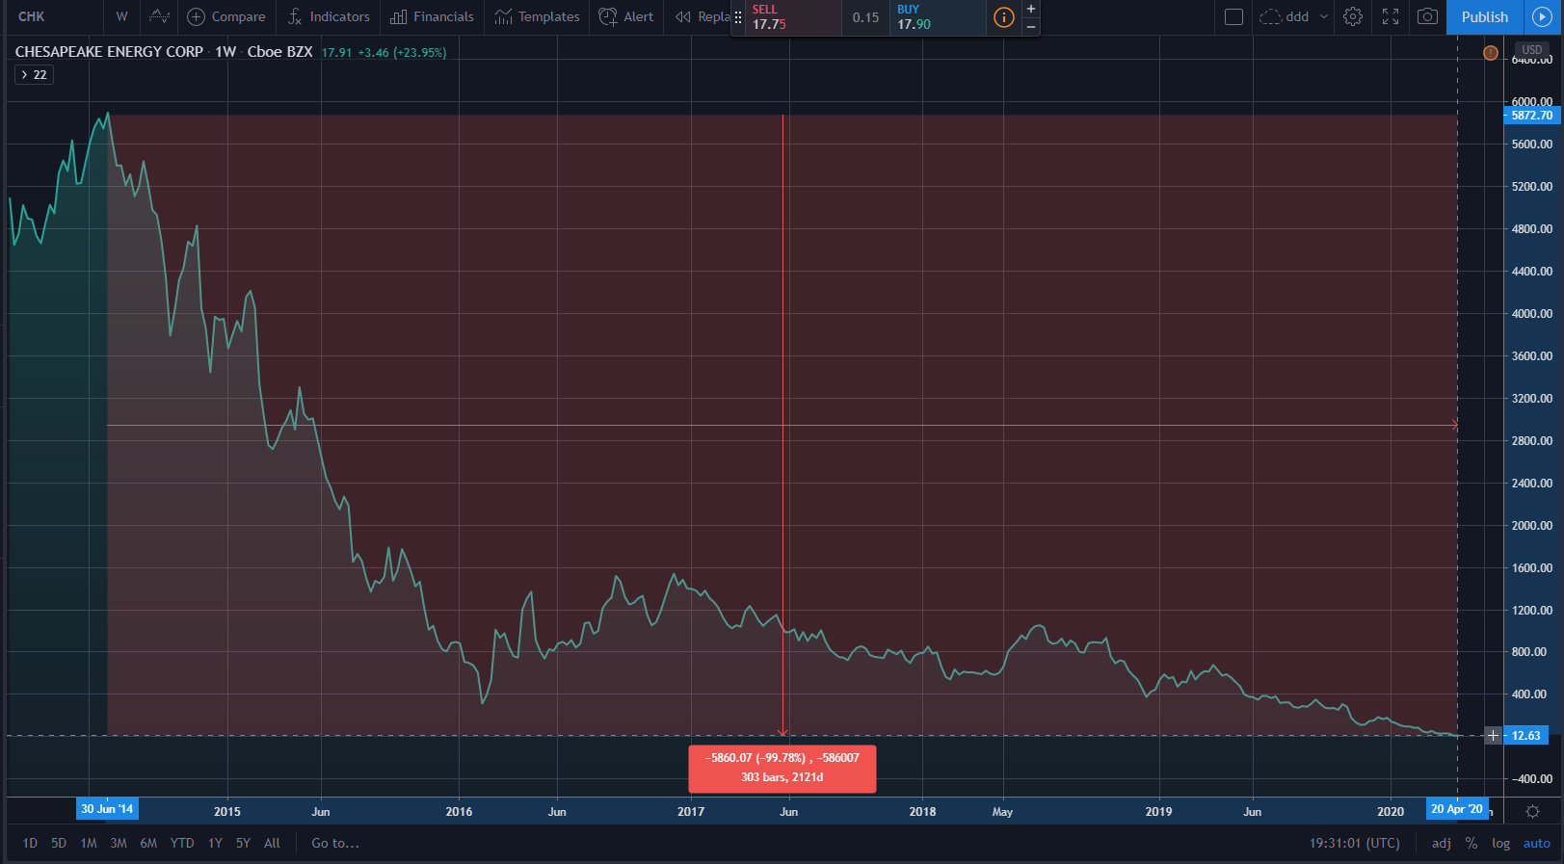Select the YTD time range
Image resolution: width=1564 pixels, height=864 pixels.
click(x=182, y=843)
